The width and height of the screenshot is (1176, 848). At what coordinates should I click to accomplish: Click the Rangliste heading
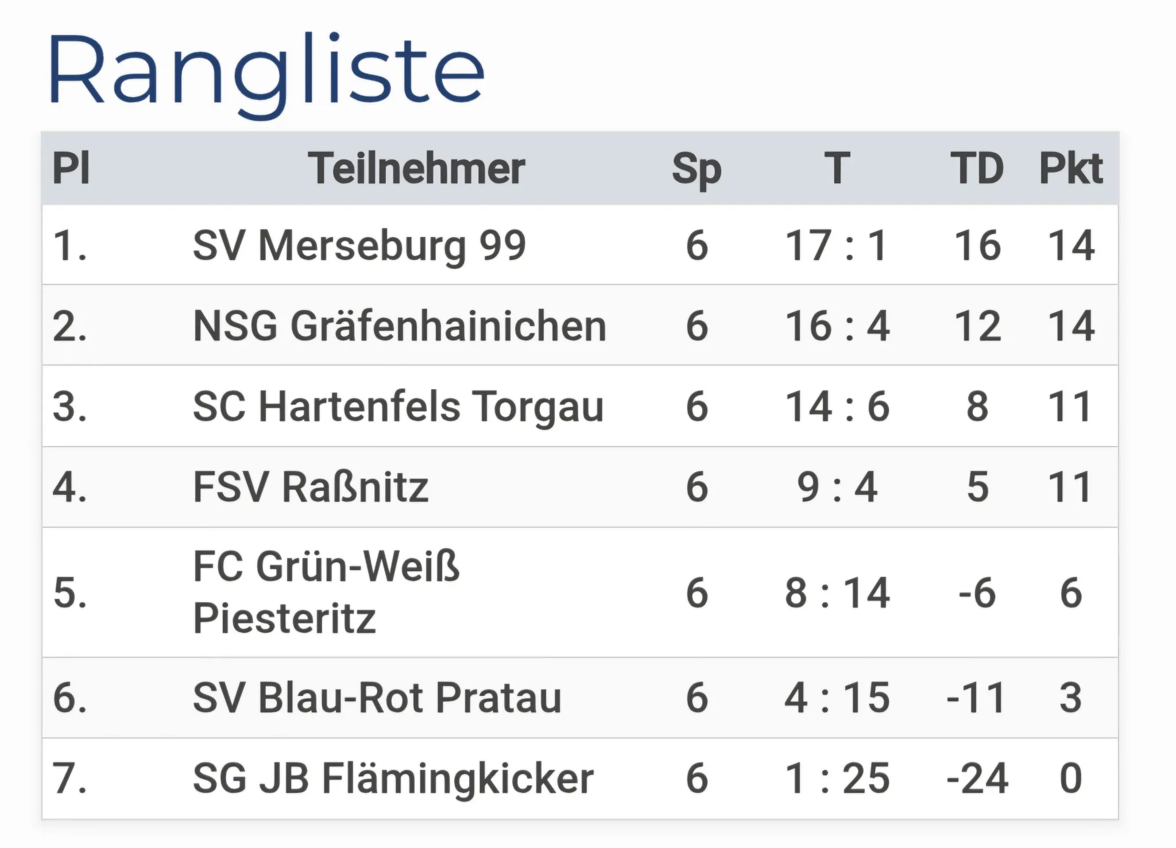[x=266, y=72]
